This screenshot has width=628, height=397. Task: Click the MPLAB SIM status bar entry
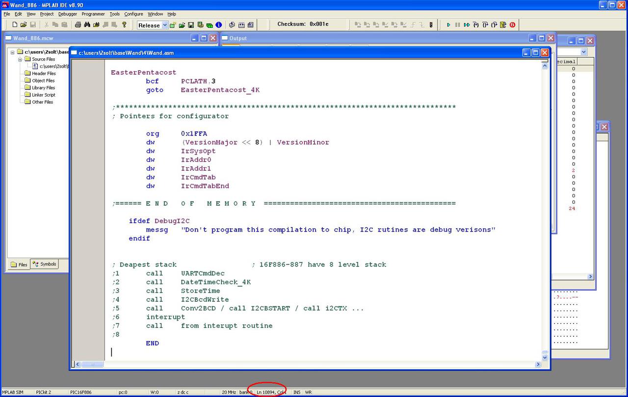point(12,392)
